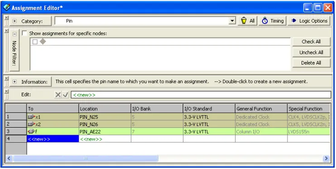Image resolution: width=336 pixels, height=169 pixels.
Task: Click the To column header
Action: point(53,108)
